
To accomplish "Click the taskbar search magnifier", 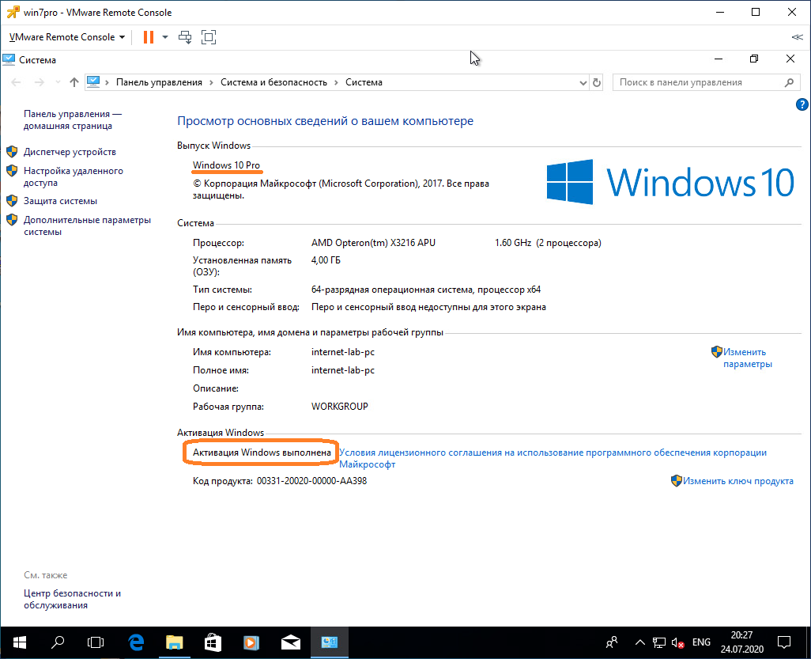I will coord(58,642).
